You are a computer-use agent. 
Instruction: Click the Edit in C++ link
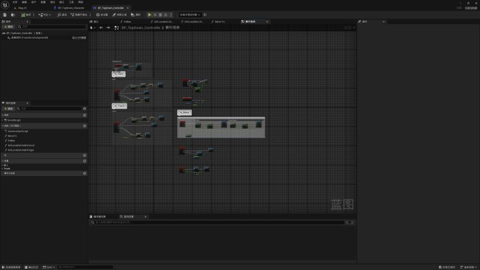(x=79, y=37)
